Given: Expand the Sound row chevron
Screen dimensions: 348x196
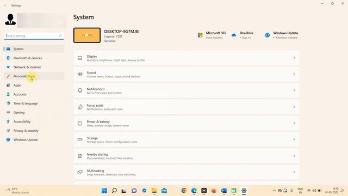Looking at the screenshot, I should (x=294, y=74).
